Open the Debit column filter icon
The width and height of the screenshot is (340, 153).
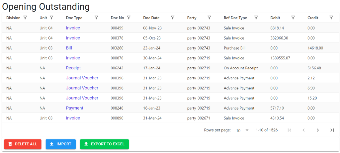pyautogui.click(x=293, y=18)
